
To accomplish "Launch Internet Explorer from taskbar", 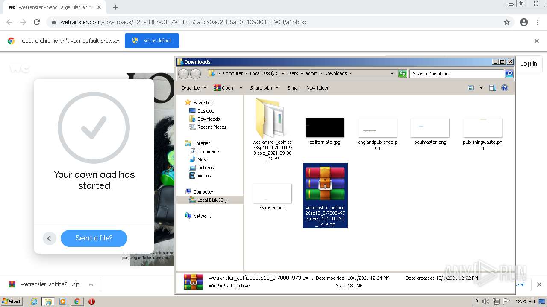I will coord(34,301).
